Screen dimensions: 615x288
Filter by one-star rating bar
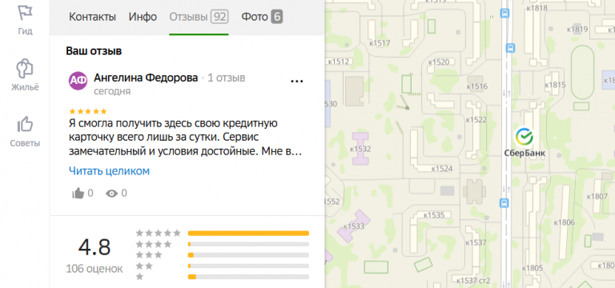[x=249, y=277]
